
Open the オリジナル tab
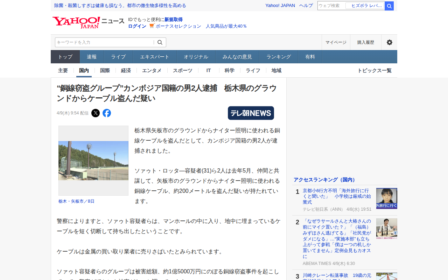[x=196, y=57]
